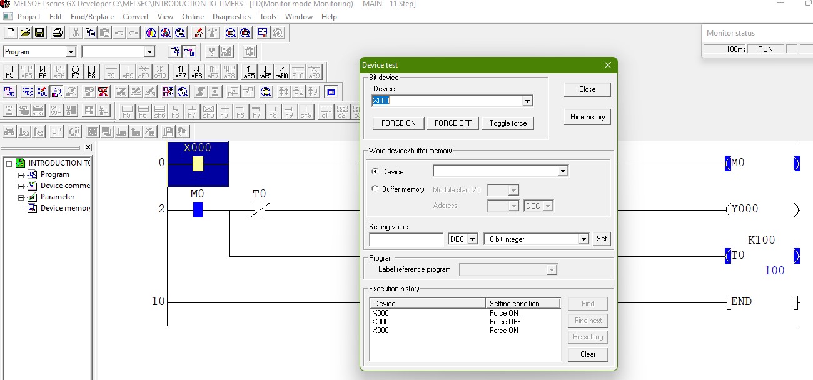Image resolution: width=813 pixels, height=380 pixels.
Task: Open the 16 bit integer dropdown
Action: tap(583, 239)
